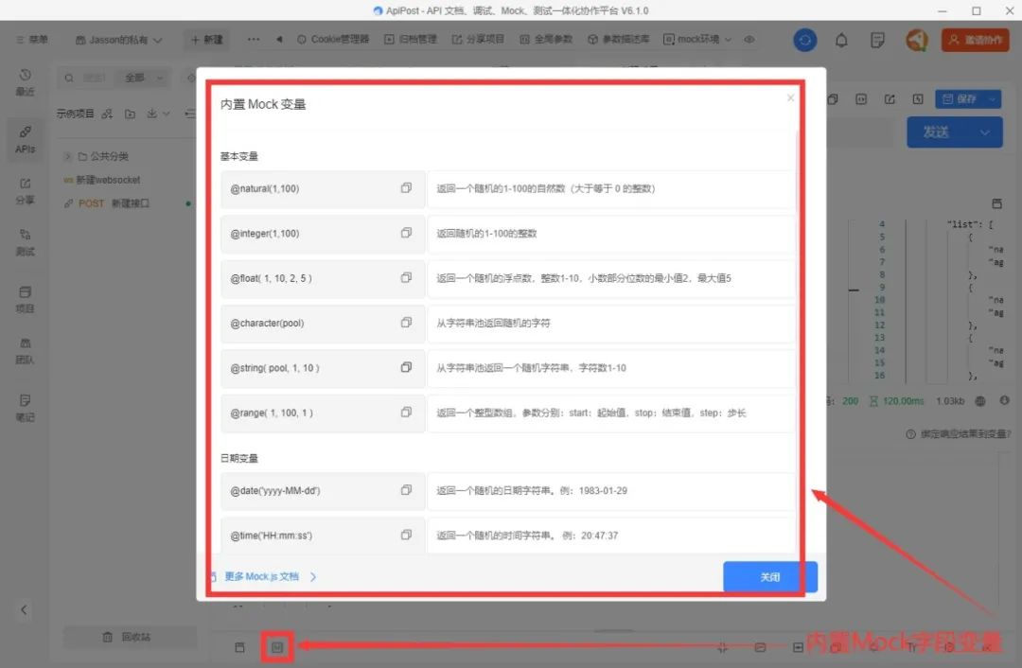Open 项目 in the left sidebar
The image size is (1022, 668).
pyautogui.click(x=25, y=300)
